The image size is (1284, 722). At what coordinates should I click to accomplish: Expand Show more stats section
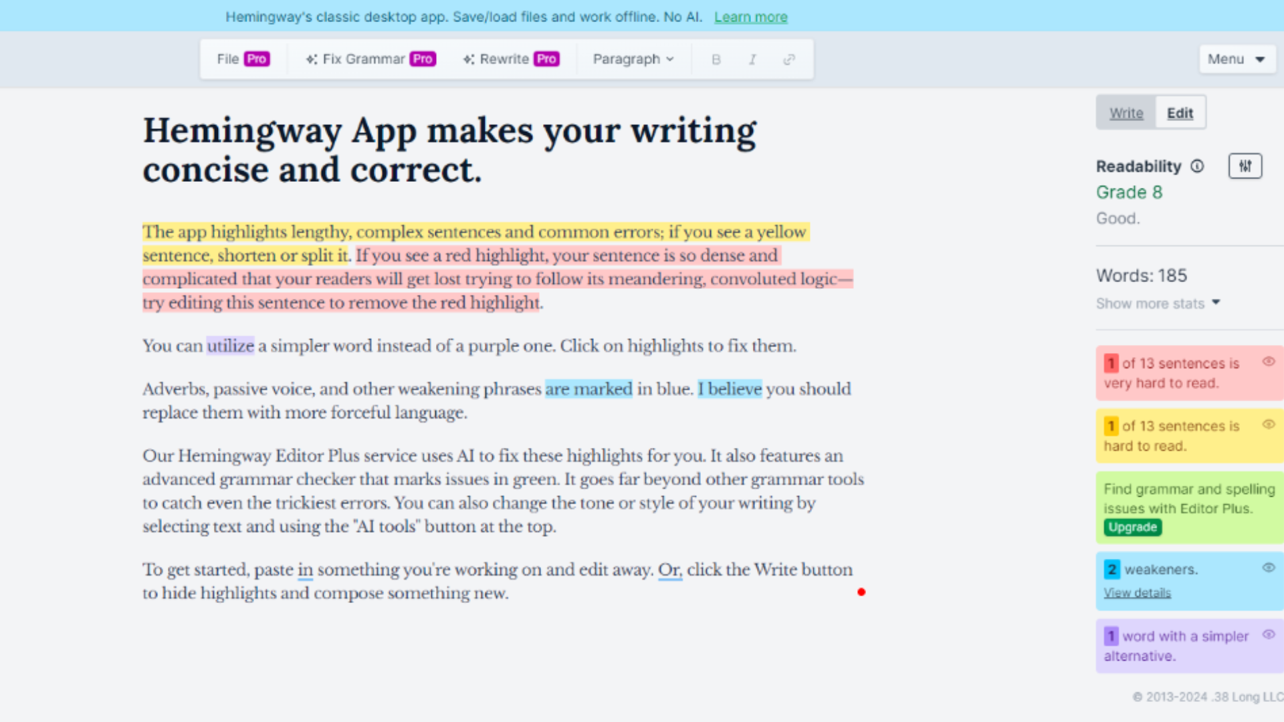[1156, 304]
